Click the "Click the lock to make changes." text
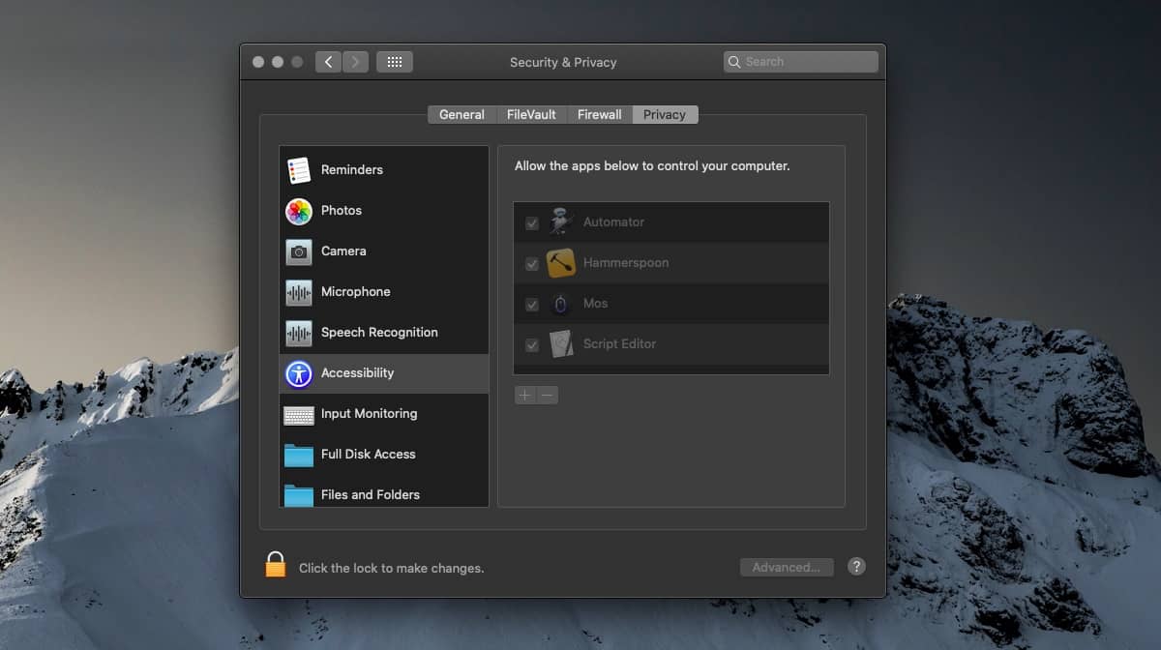 pos(392,568)
